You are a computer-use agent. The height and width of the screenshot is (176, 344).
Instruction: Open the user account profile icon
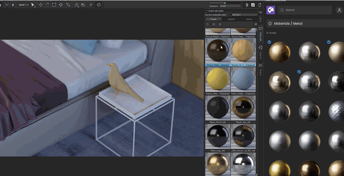(x=339, y=11)
